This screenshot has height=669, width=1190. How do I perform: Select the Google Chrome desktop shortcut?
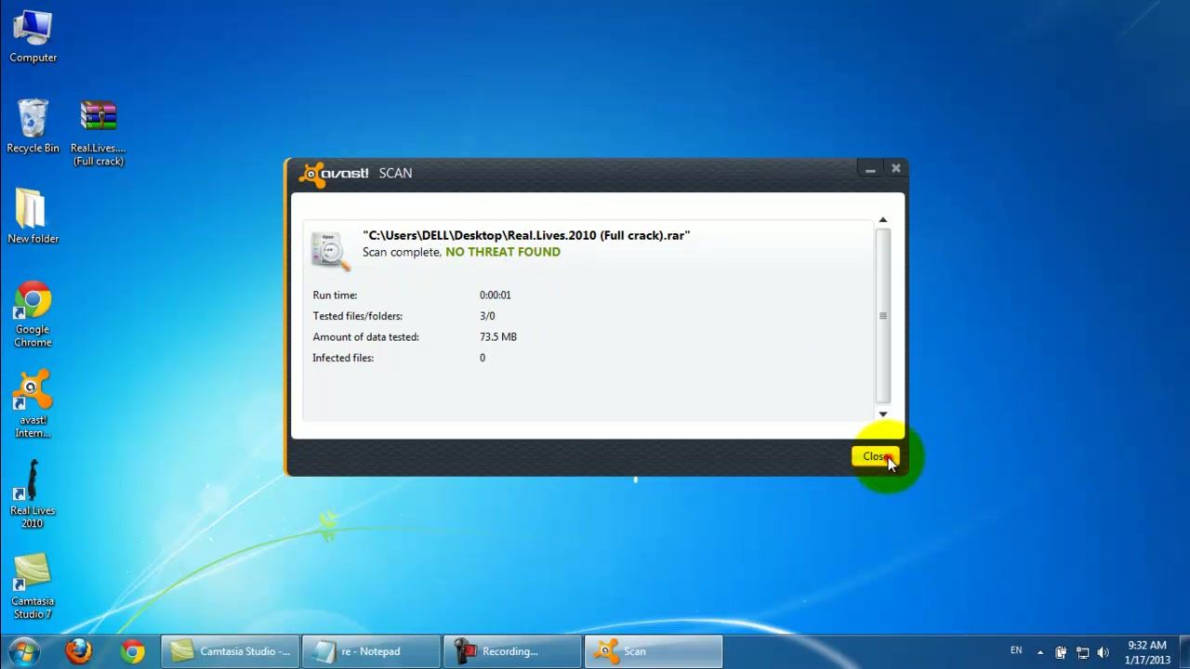33,314
